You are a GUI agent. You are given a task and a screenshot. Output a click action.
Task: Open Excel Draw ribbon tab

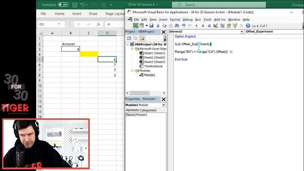tap(93, 14)
